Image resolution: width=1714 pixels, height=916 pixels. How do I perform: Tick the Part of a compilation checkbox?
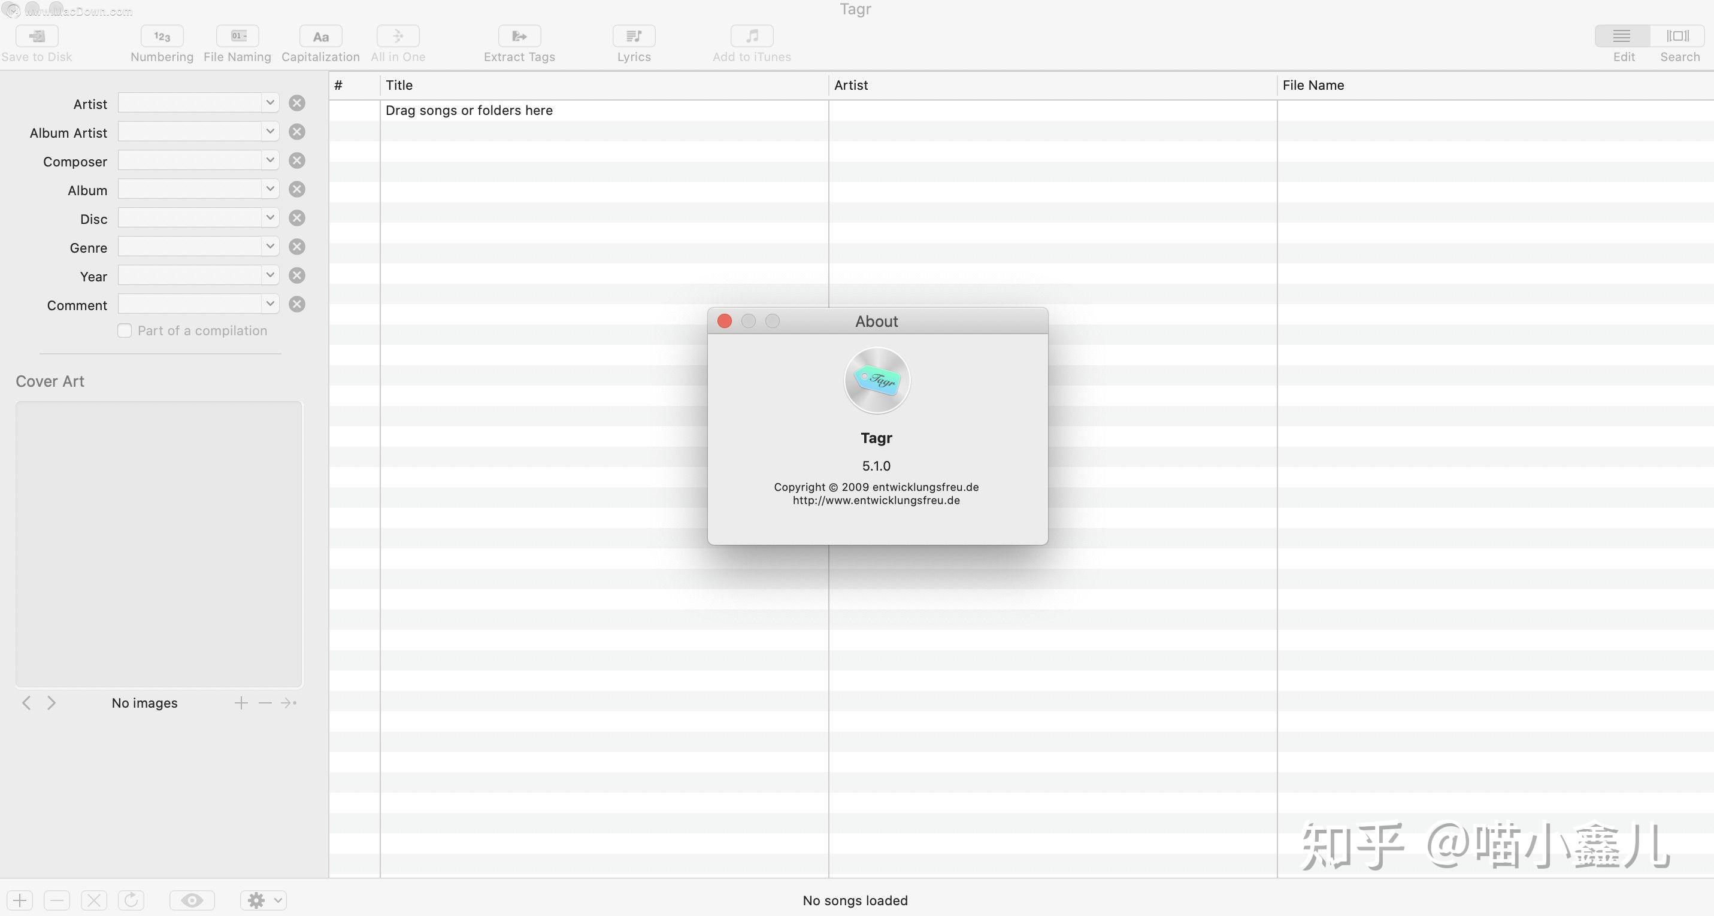tap(125, 330)
